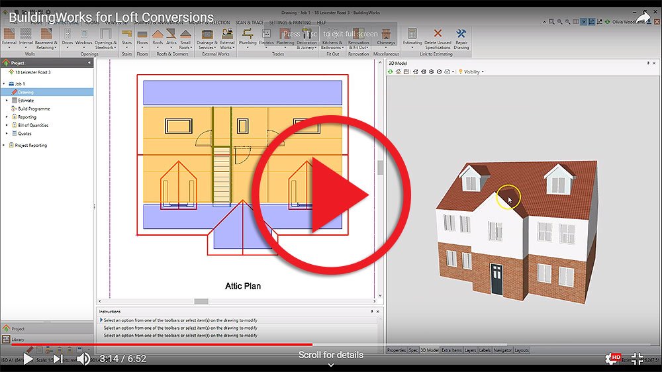Expand the Quotes tree node
The width and height of the screenshot is (662, 372).
7,134
